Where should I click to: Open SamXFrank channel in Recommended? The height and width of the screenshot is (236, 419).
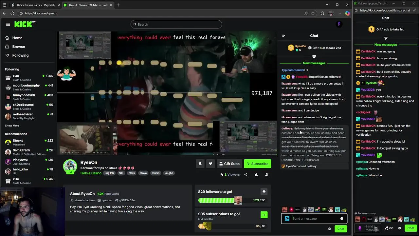pyautogui.click(x=29, y=152)
